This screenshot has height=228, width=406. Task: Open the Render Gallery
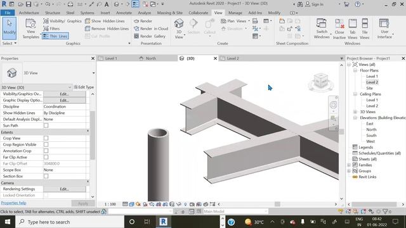click(150, 36)
